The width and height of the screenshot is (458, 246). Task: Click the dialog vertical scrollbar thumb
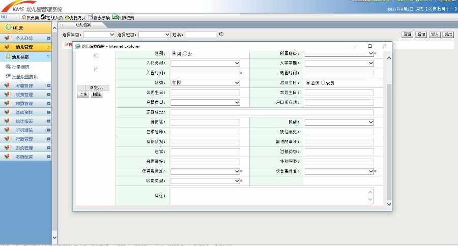(389, 141)
